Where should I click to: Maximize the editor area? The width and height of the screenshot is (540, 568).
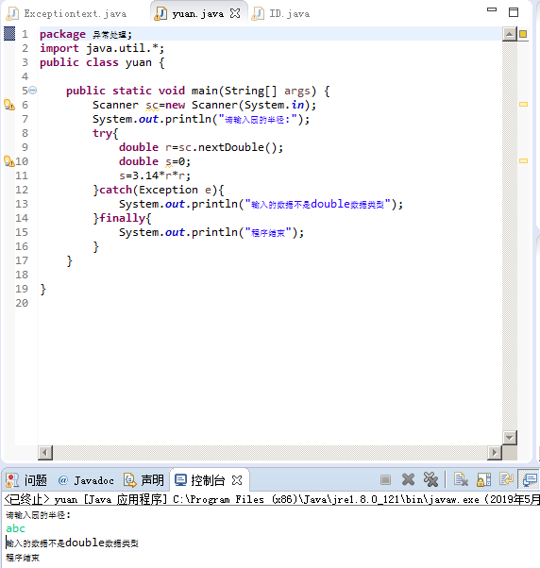click(514, 12)
